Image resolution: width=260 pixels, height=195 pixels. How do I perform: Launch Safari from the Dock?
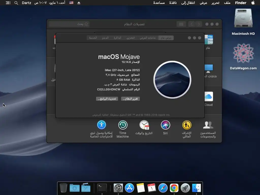click(163, 188)
